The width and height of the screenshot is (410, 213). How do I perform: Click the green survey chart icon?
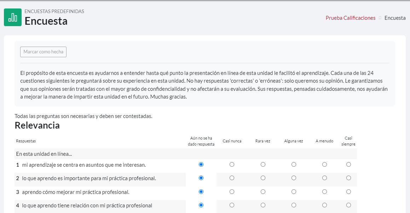[x=13, y=17]
